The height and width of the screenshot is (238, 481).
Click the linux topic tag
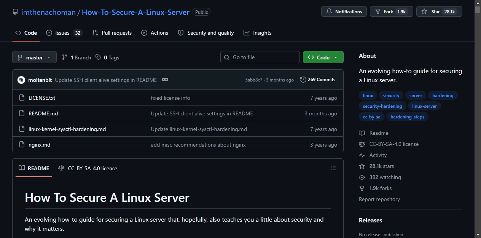pos(368,96)
